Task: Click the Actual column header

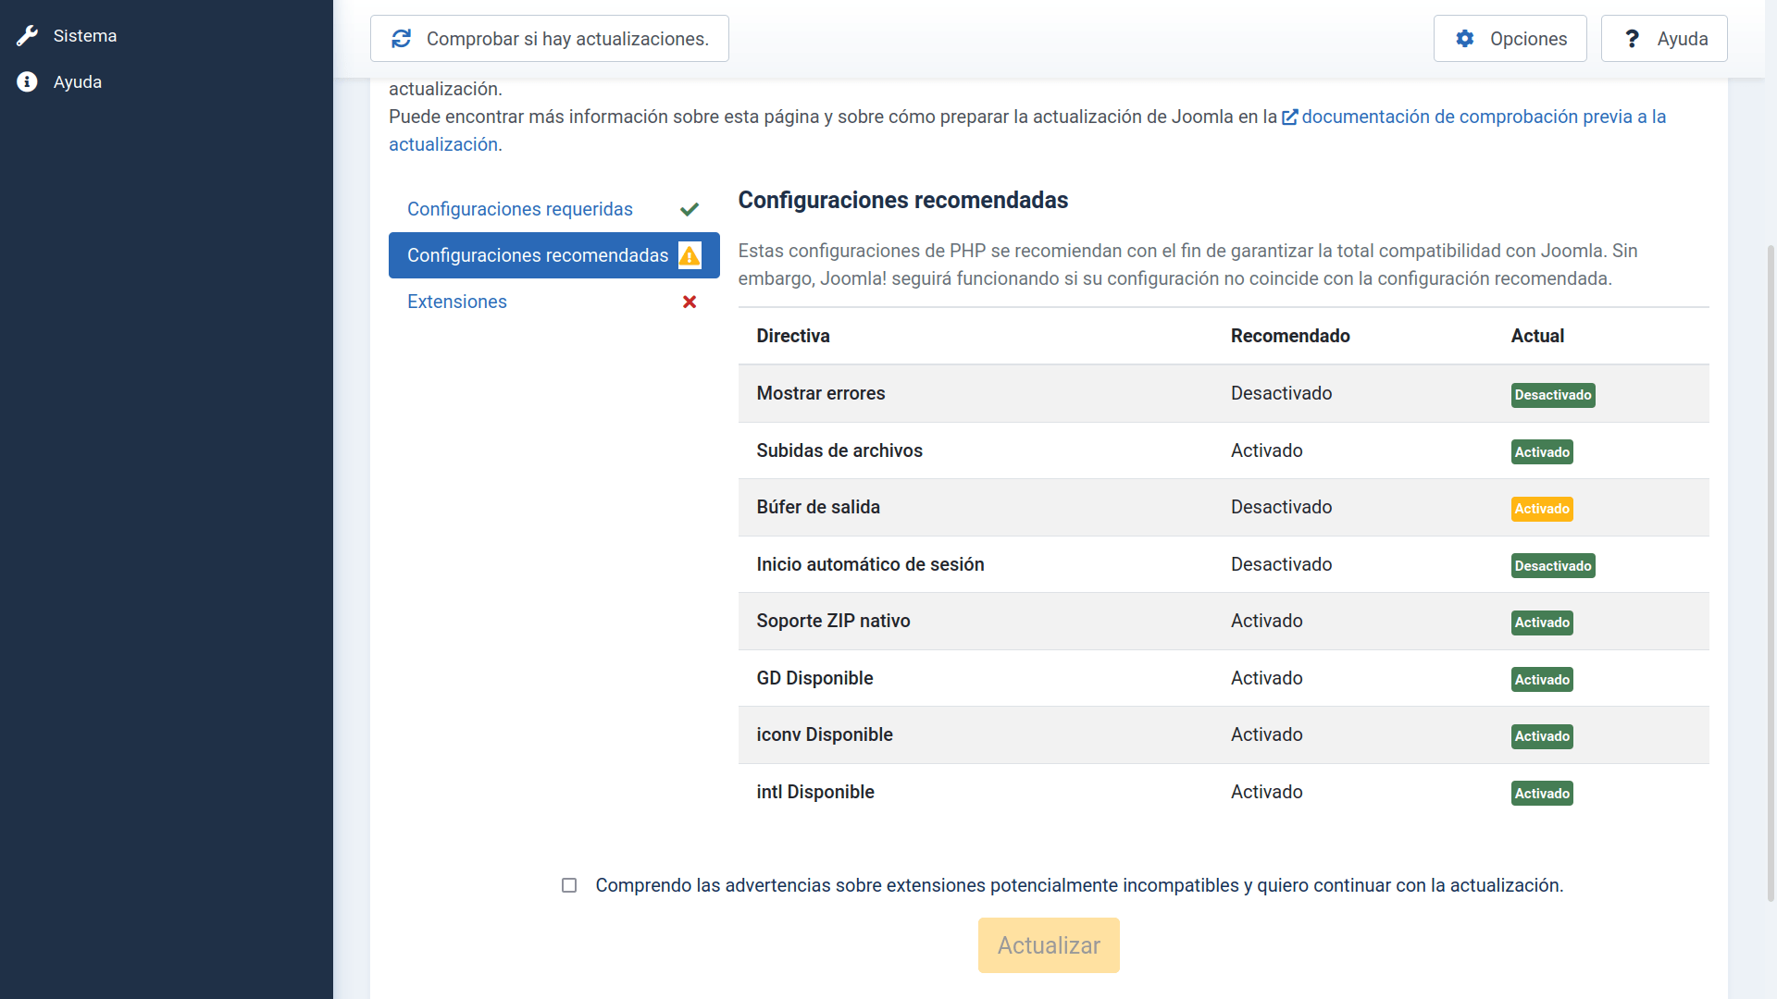Action: click(1537, 336)
